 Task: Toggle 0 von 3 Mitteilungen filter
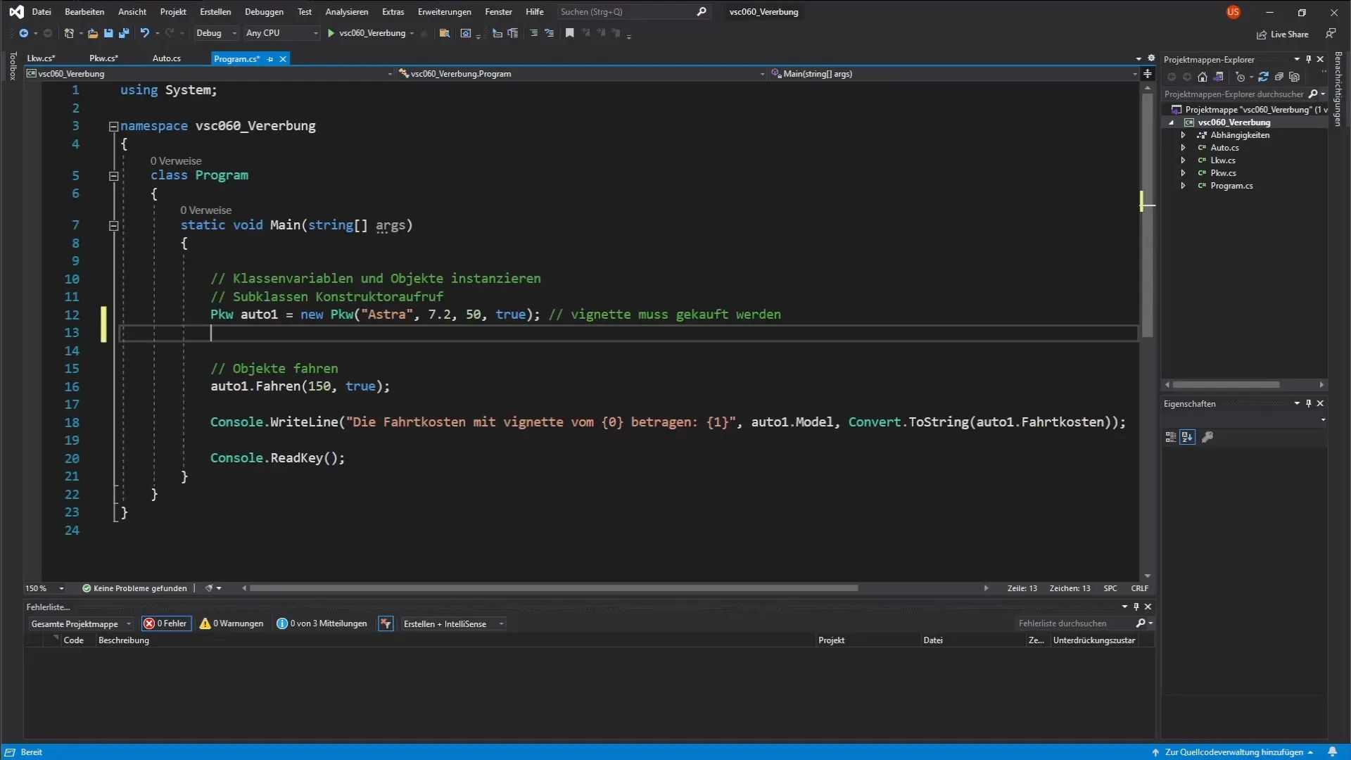[322, 623]
